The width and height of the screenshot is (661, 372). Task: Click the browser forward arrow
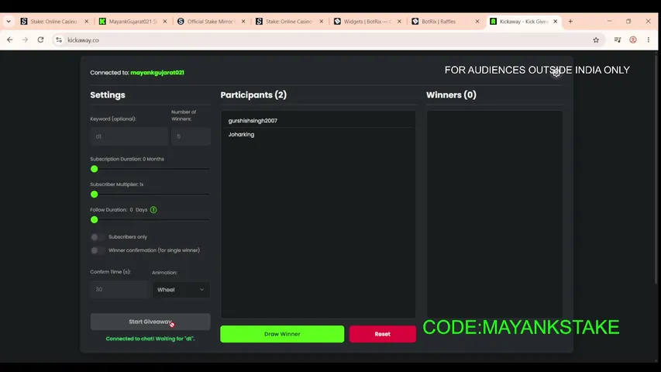pos(26,40)
